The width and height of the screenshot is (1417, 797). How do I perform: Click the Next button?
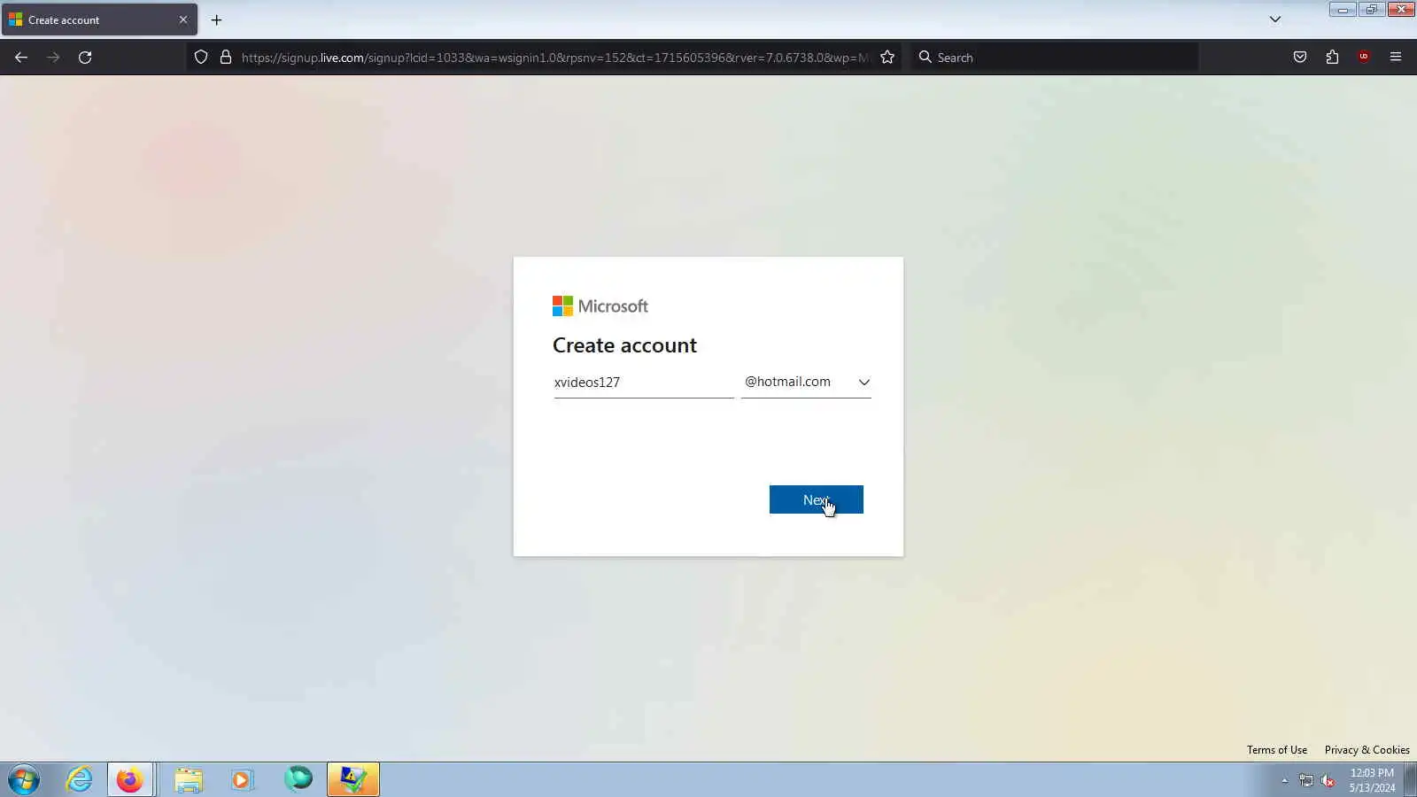[816, 499]
